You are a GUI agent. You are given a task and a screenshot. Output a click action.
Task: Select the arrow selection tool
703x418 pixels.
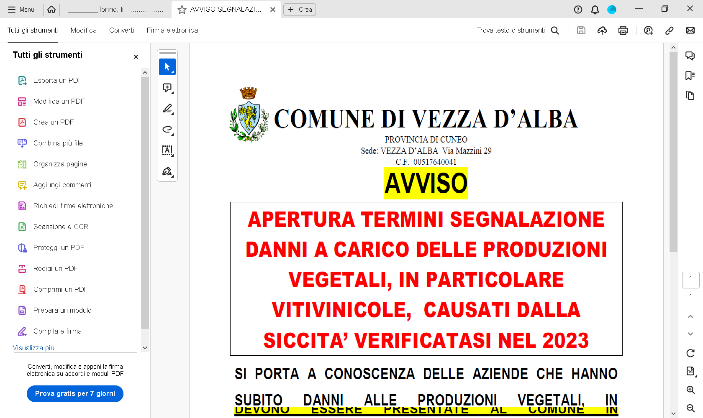point(167,67)
